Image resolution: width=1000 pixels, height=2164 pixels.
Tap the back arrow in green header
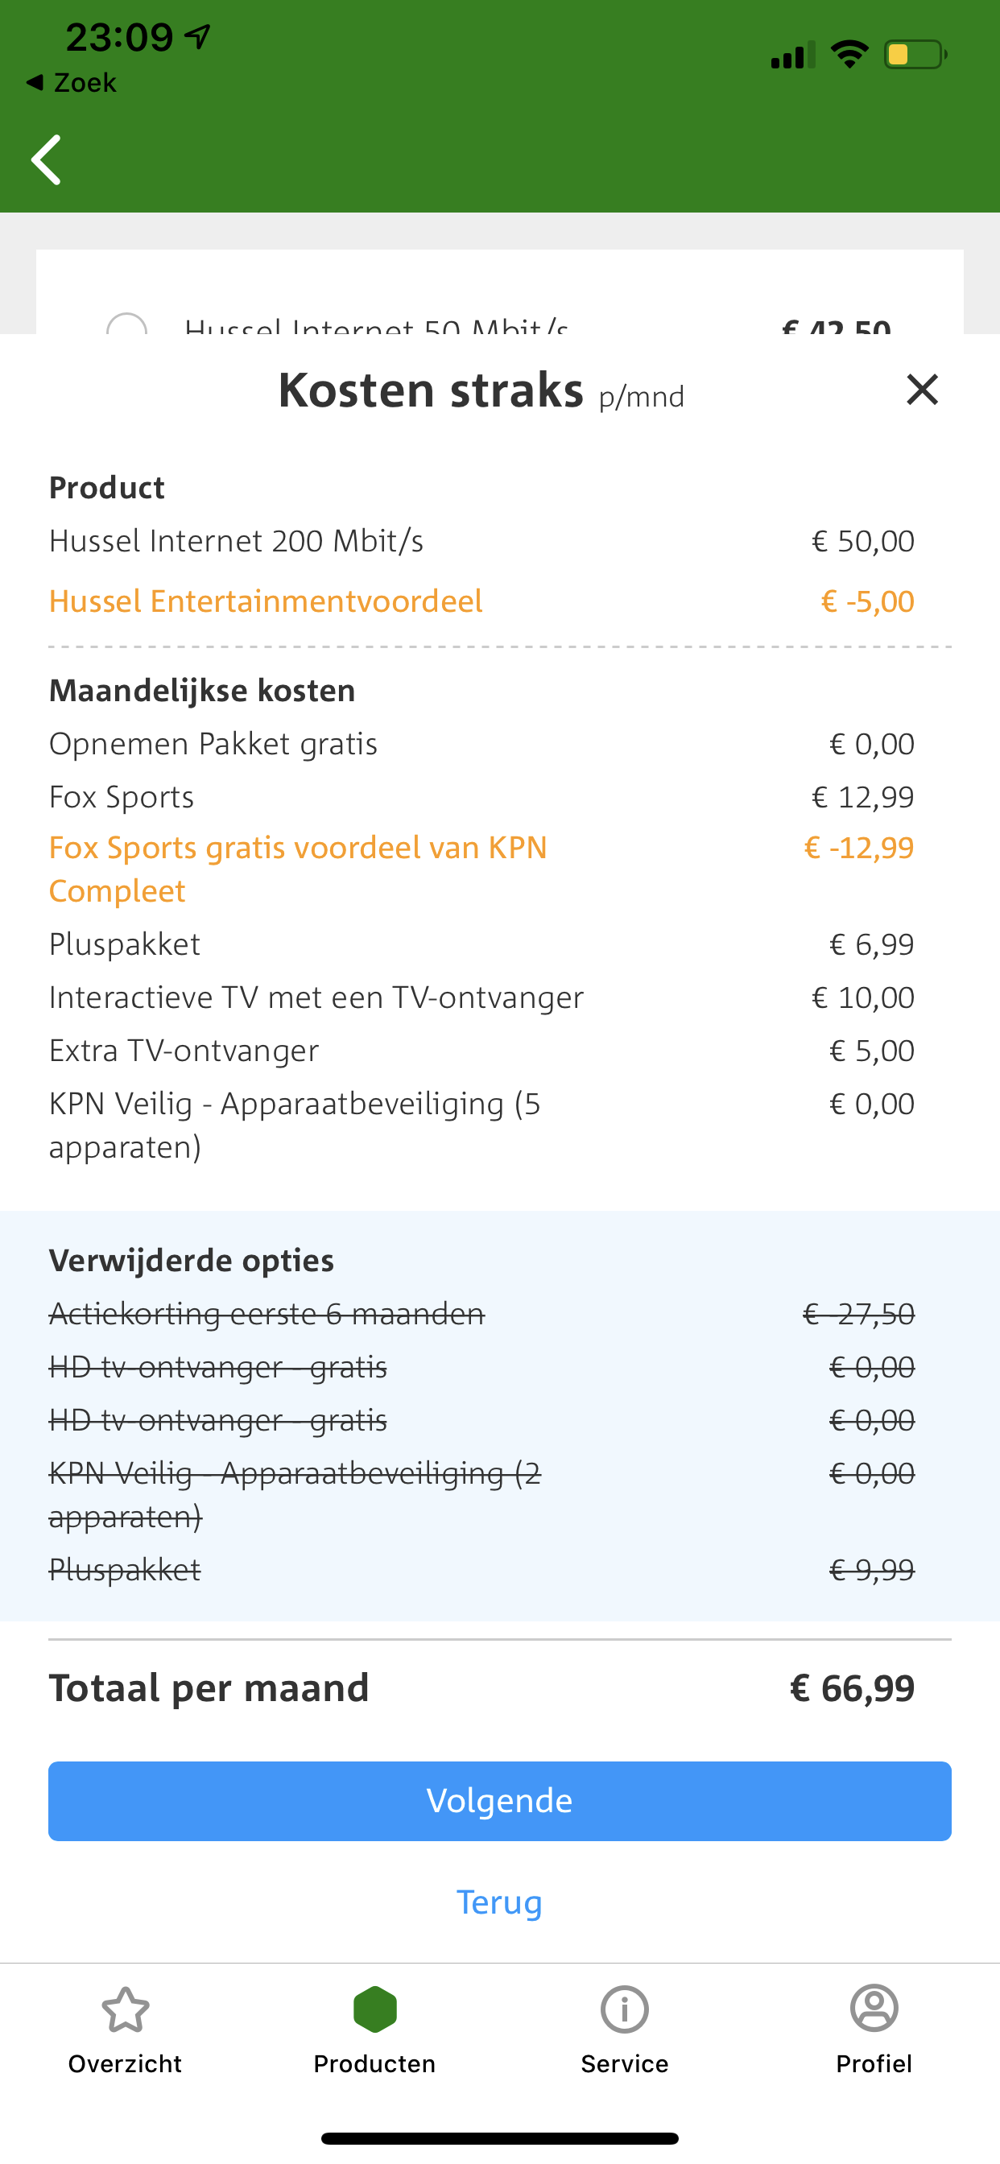(x=47, y=159)
